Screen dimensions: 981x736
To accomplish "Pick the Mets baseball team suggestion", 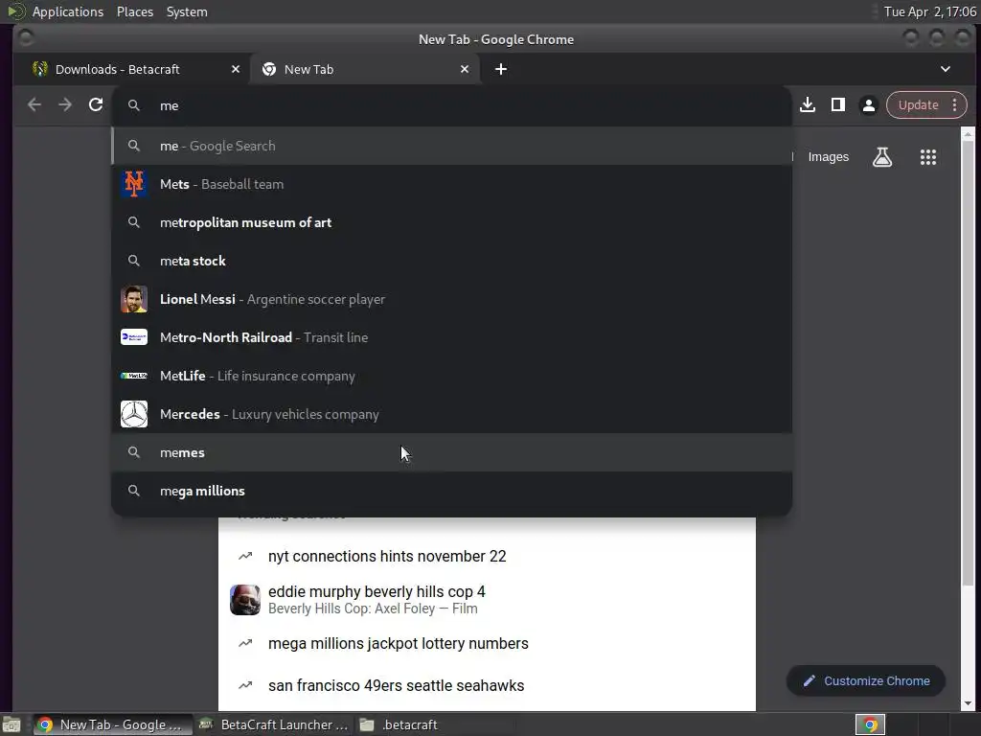I will [452, 184].
